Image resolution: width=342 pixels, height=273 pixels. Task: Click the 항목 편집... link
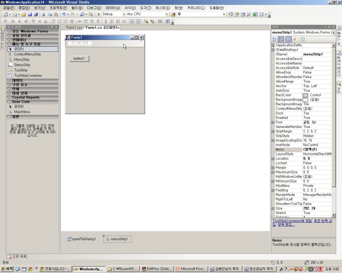pos(286,224)
